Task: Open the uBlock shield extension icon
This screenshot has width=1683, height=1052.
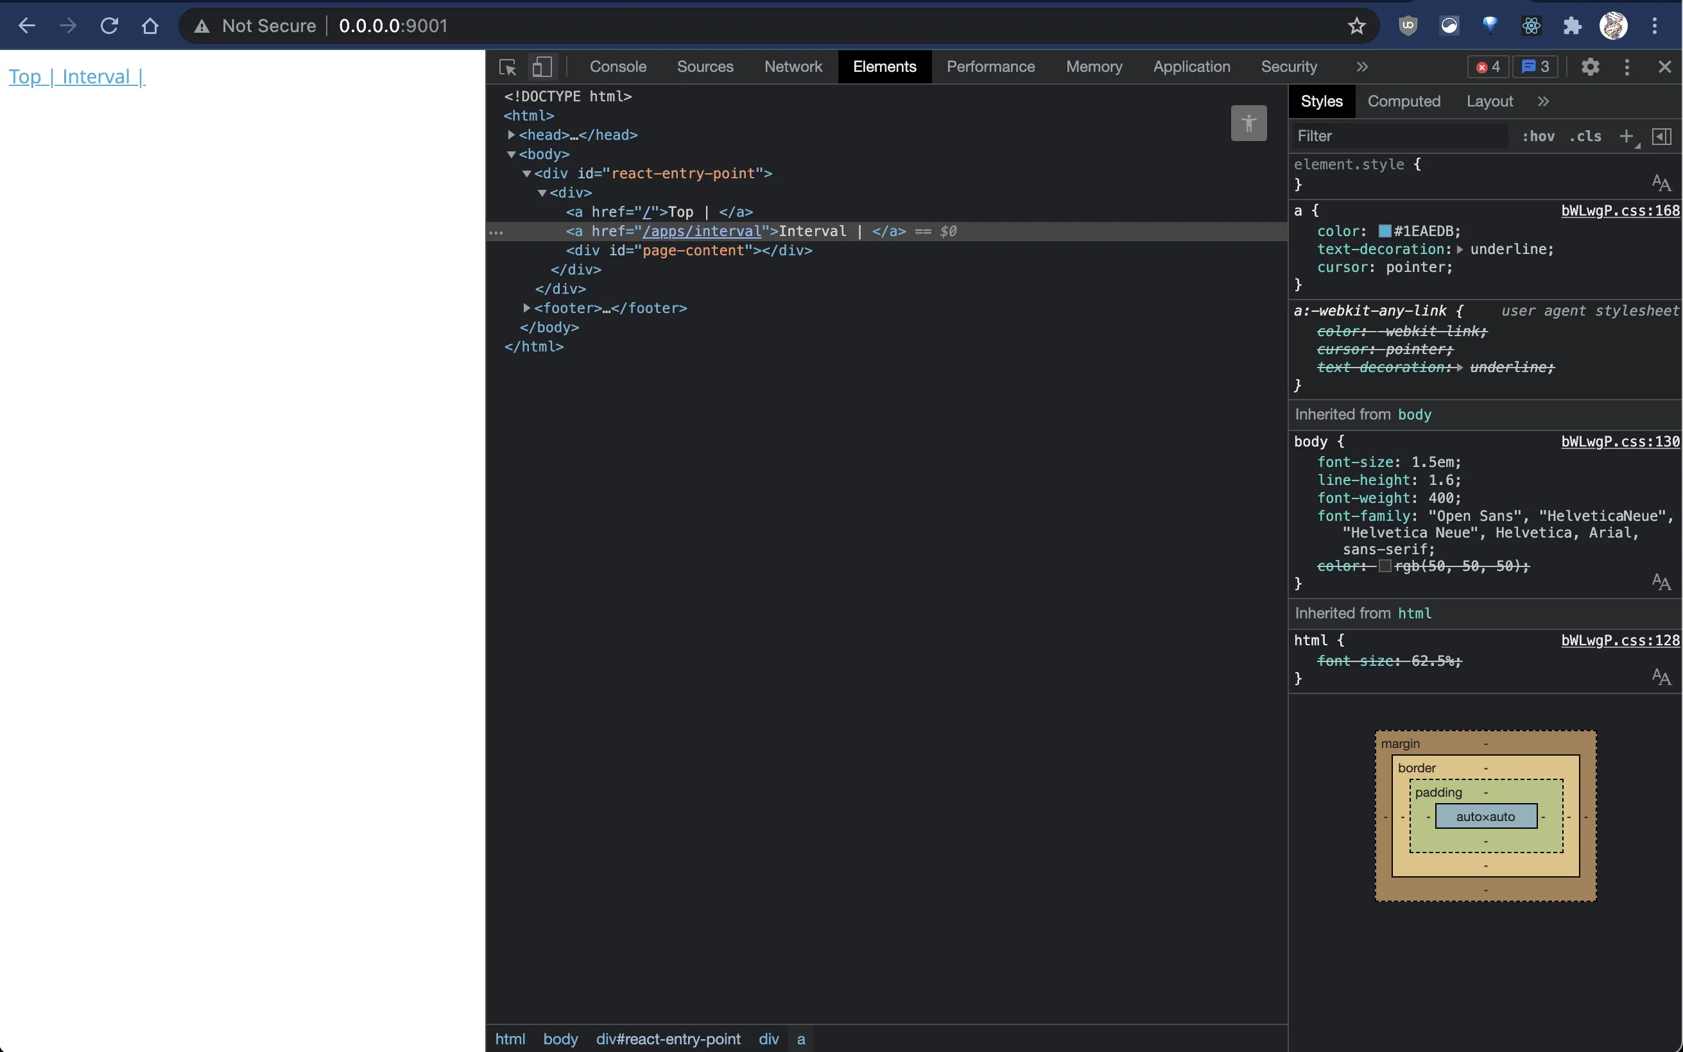Action: pyautogui.click(x=1408, y=26)
